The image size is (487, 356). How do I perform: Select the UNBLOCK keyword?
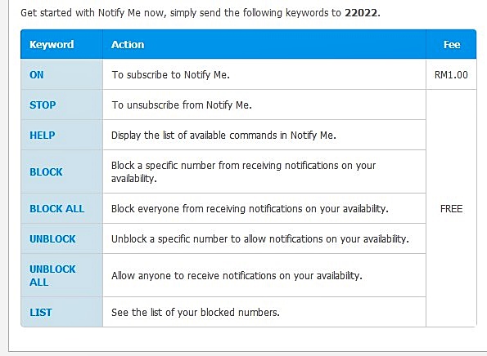[52, 239]
